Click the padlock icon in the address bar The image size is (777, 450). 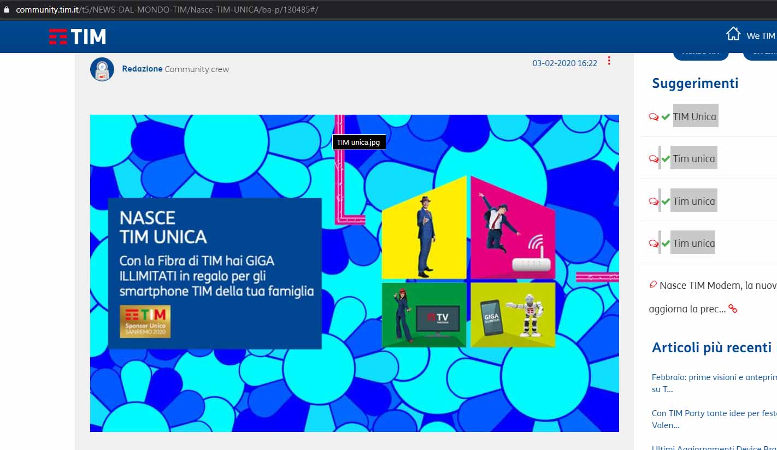point(7,10)
